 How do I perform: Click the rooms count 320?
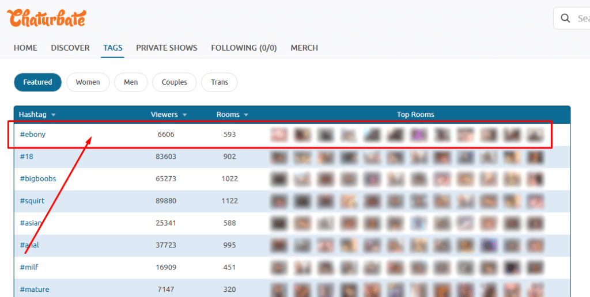229,290
